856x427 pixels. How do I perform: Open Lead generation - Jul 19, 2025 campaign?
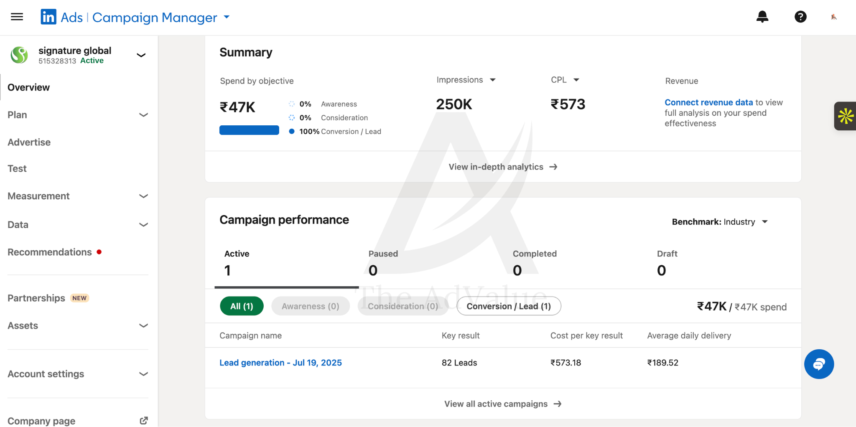pos(280,363)
